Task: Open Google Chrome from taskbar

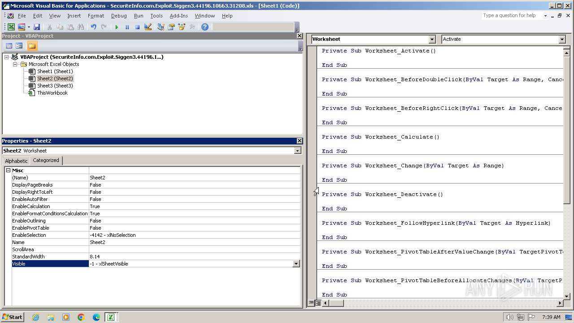Action: coord(81,317)
